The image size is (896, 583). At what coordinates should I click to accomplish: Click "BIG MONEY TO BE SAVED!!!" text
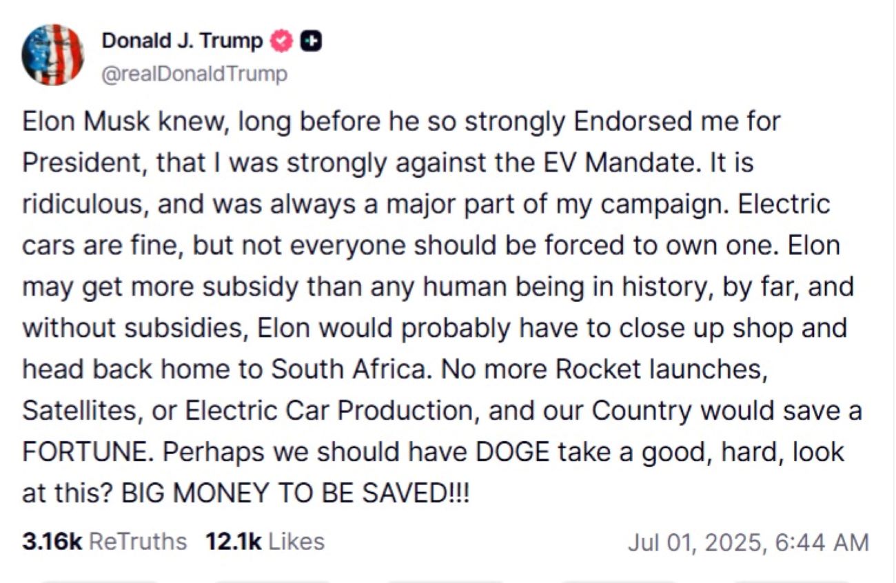[295, 493]
